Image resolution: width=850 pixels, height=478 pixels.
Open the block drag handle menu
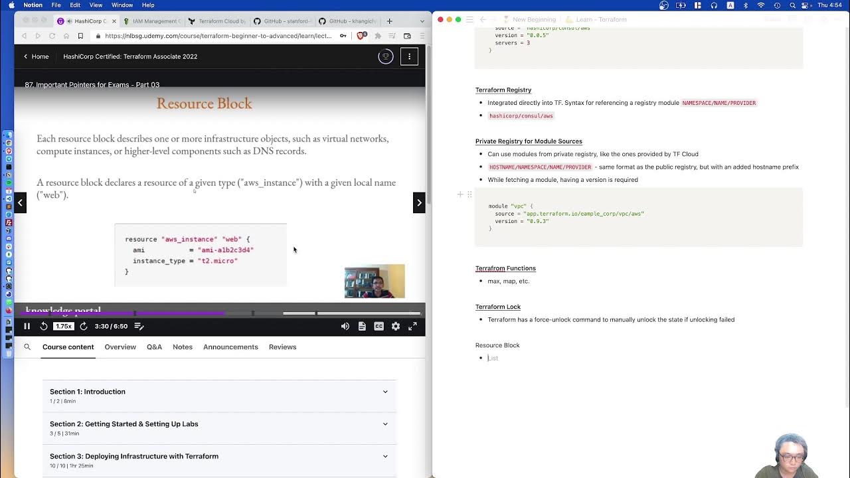tap(469, 195)
